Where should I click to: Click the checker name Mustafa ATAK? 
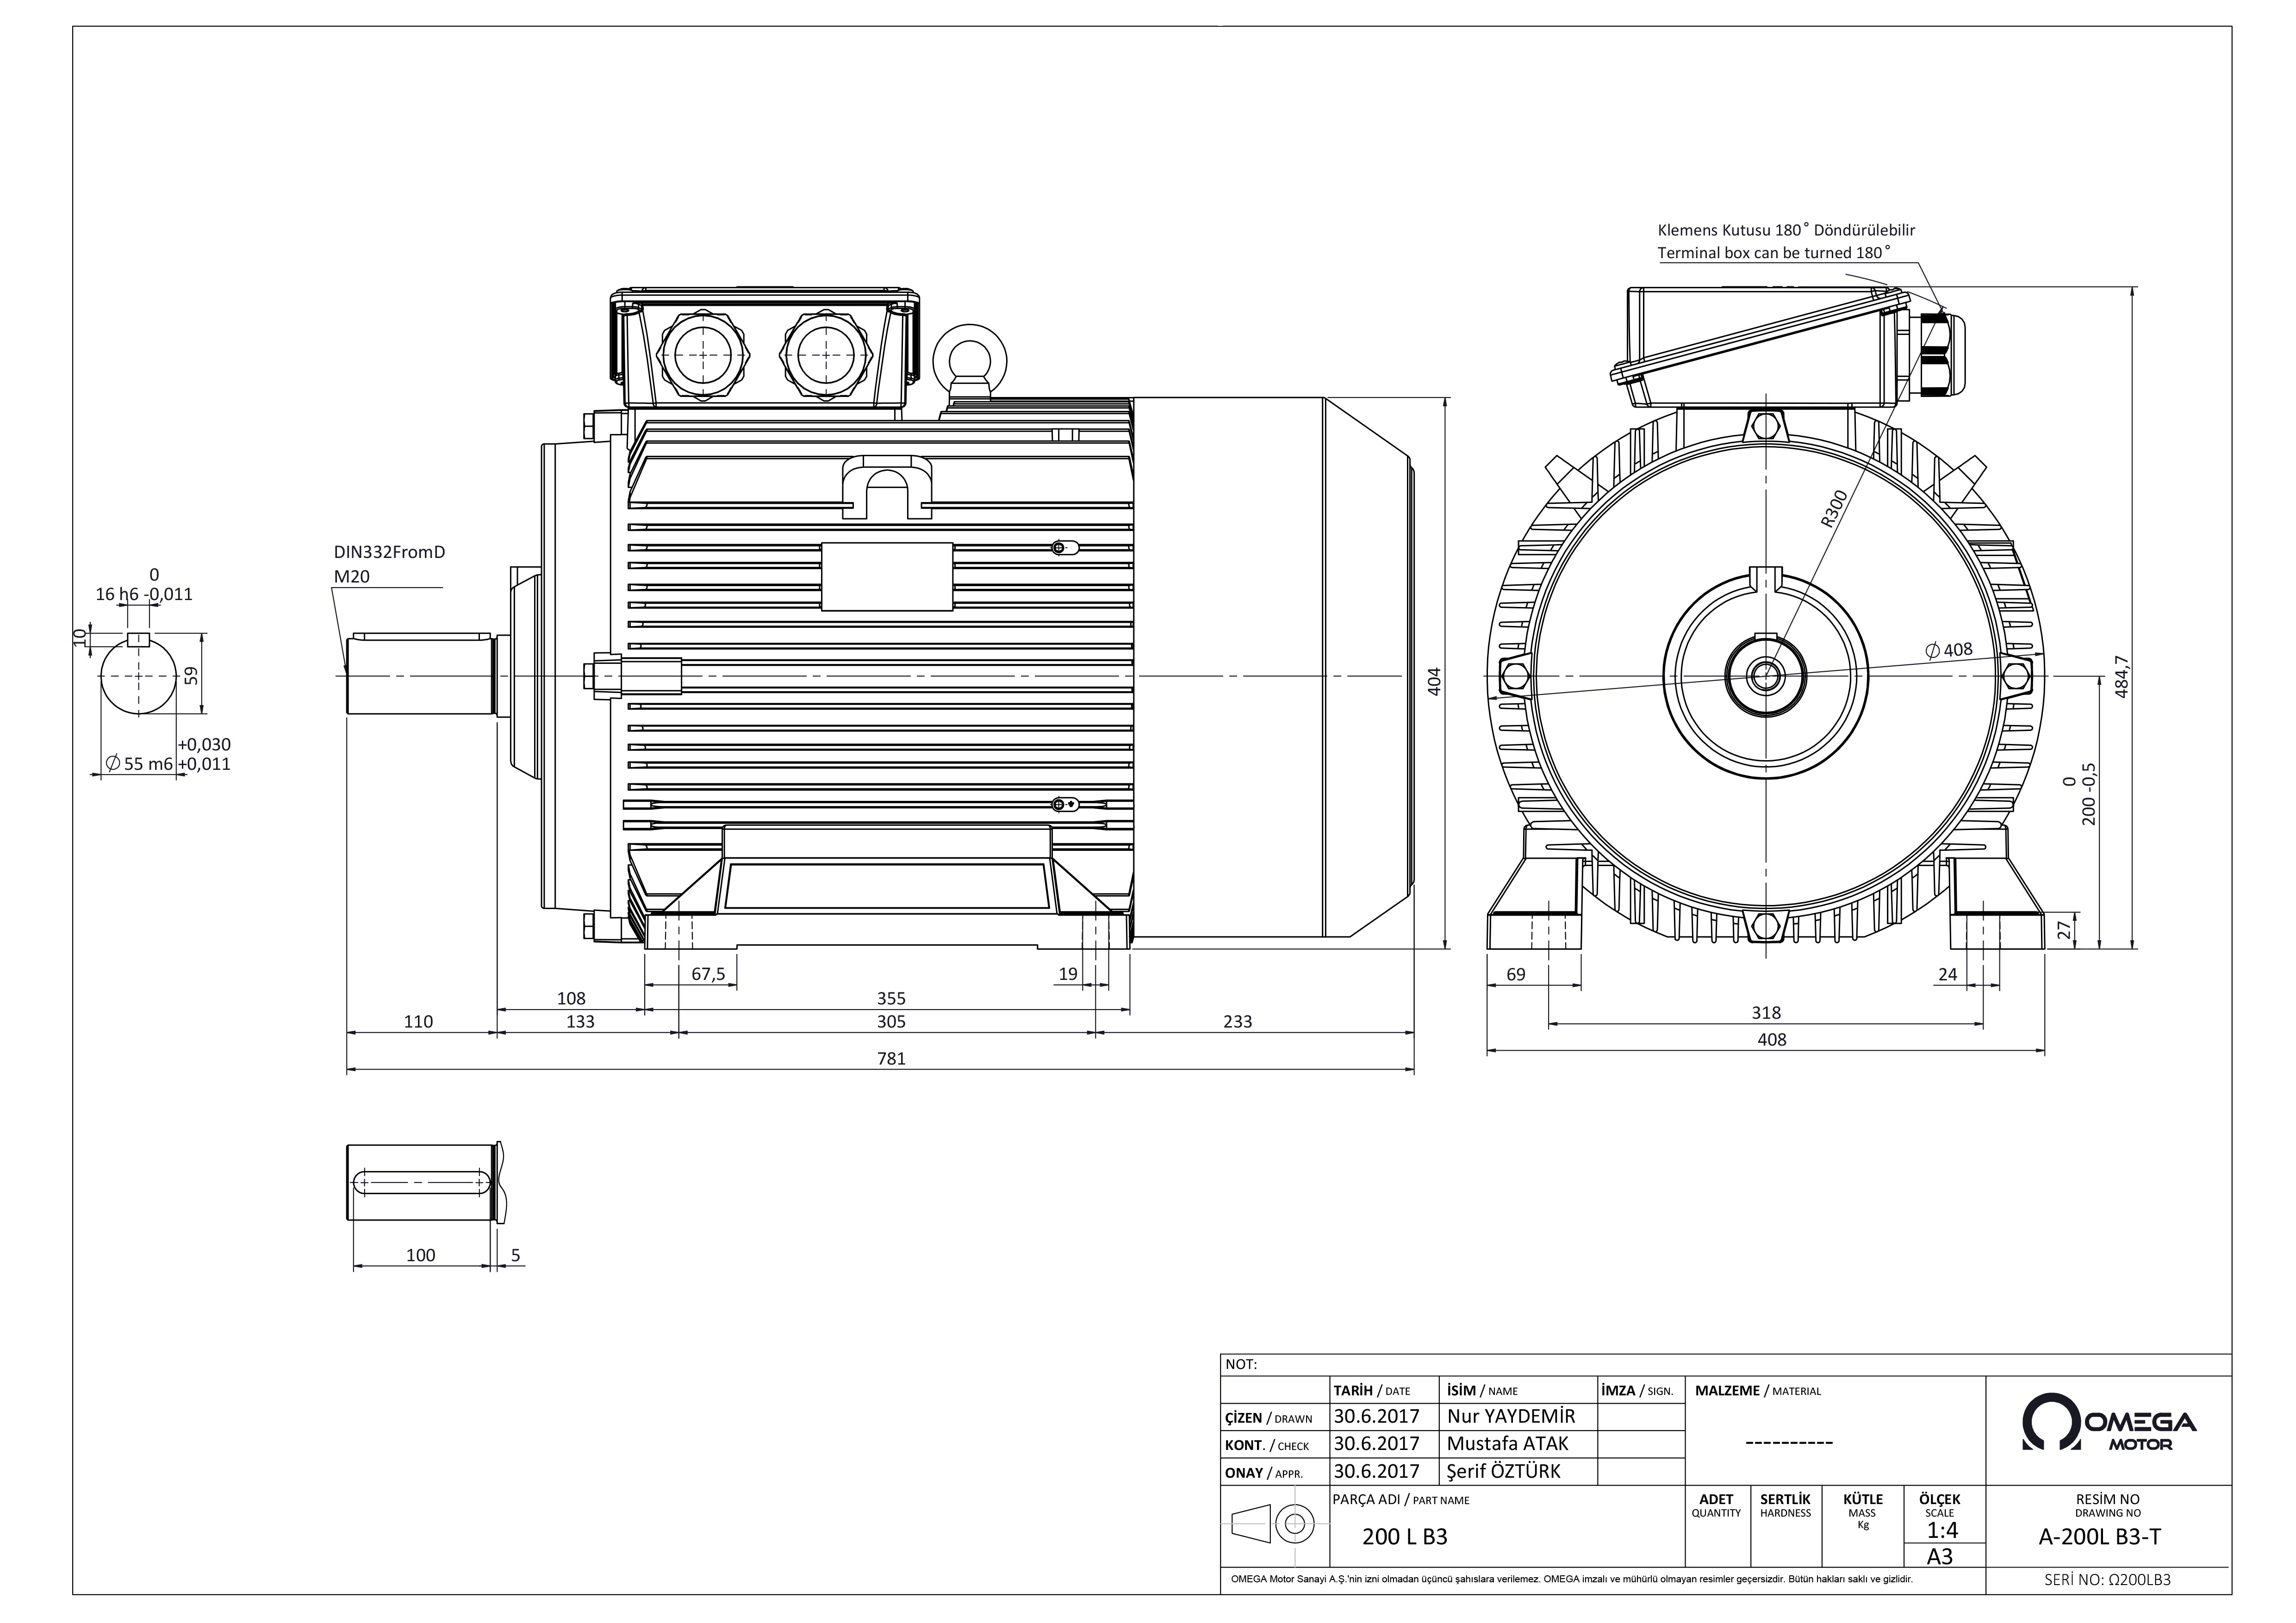(x=1508, y=1443)
